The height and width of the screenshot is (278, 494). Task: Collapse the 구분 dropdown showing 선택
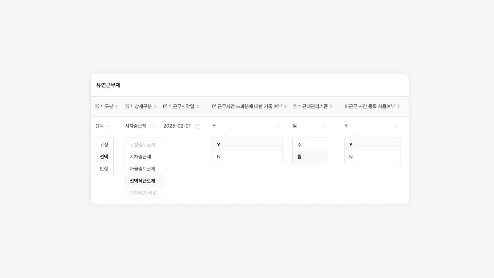coord(108,126)
